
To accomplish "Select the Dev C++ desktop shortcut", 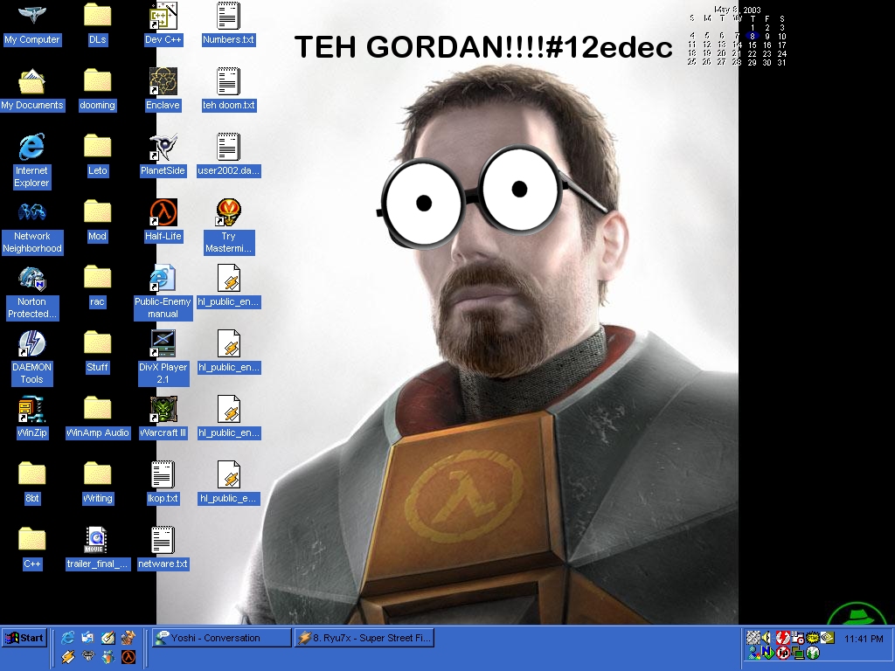I will pyautogui.click(x=163, y=24).
